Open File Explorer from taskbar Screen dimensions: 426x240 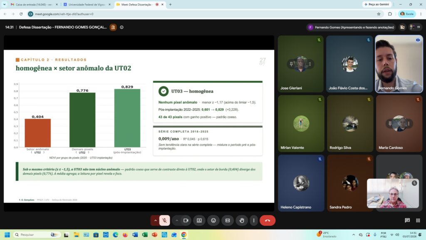tap(76, 235)
